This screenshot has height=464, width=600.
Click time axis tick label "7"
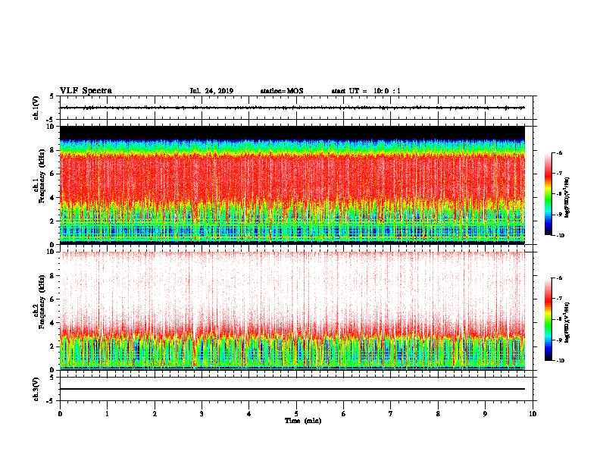point(391,414)
